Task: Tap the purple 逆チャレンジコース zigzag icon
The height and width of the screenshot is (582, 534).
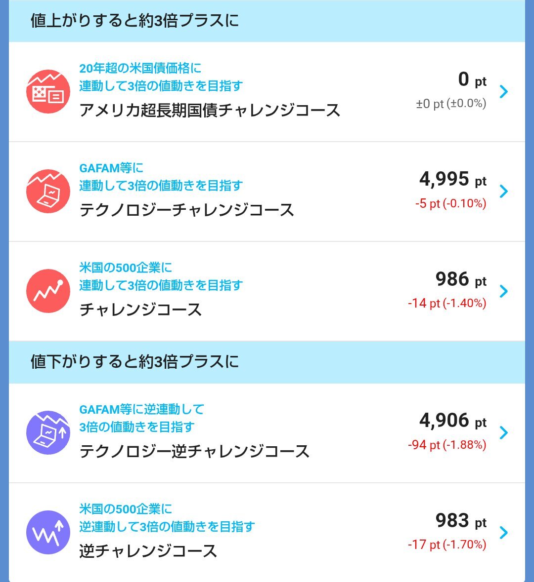Action: tap(48, 532)
